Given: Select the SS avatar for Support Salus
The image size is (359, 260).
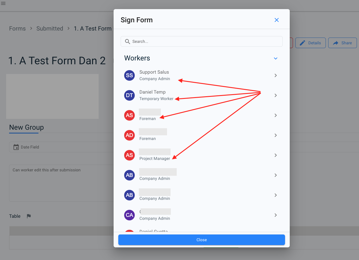Looking at the screenshot, I should click(x=129, y=75).
